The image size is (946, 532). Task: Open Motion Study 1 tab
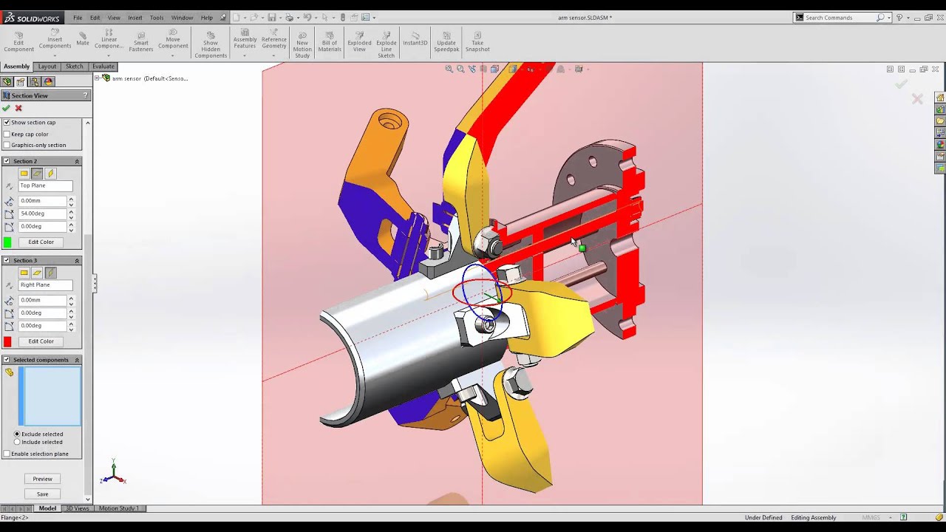(118, 508)
